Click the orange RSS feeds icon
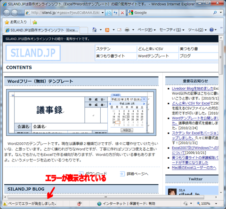 (107, 30)
